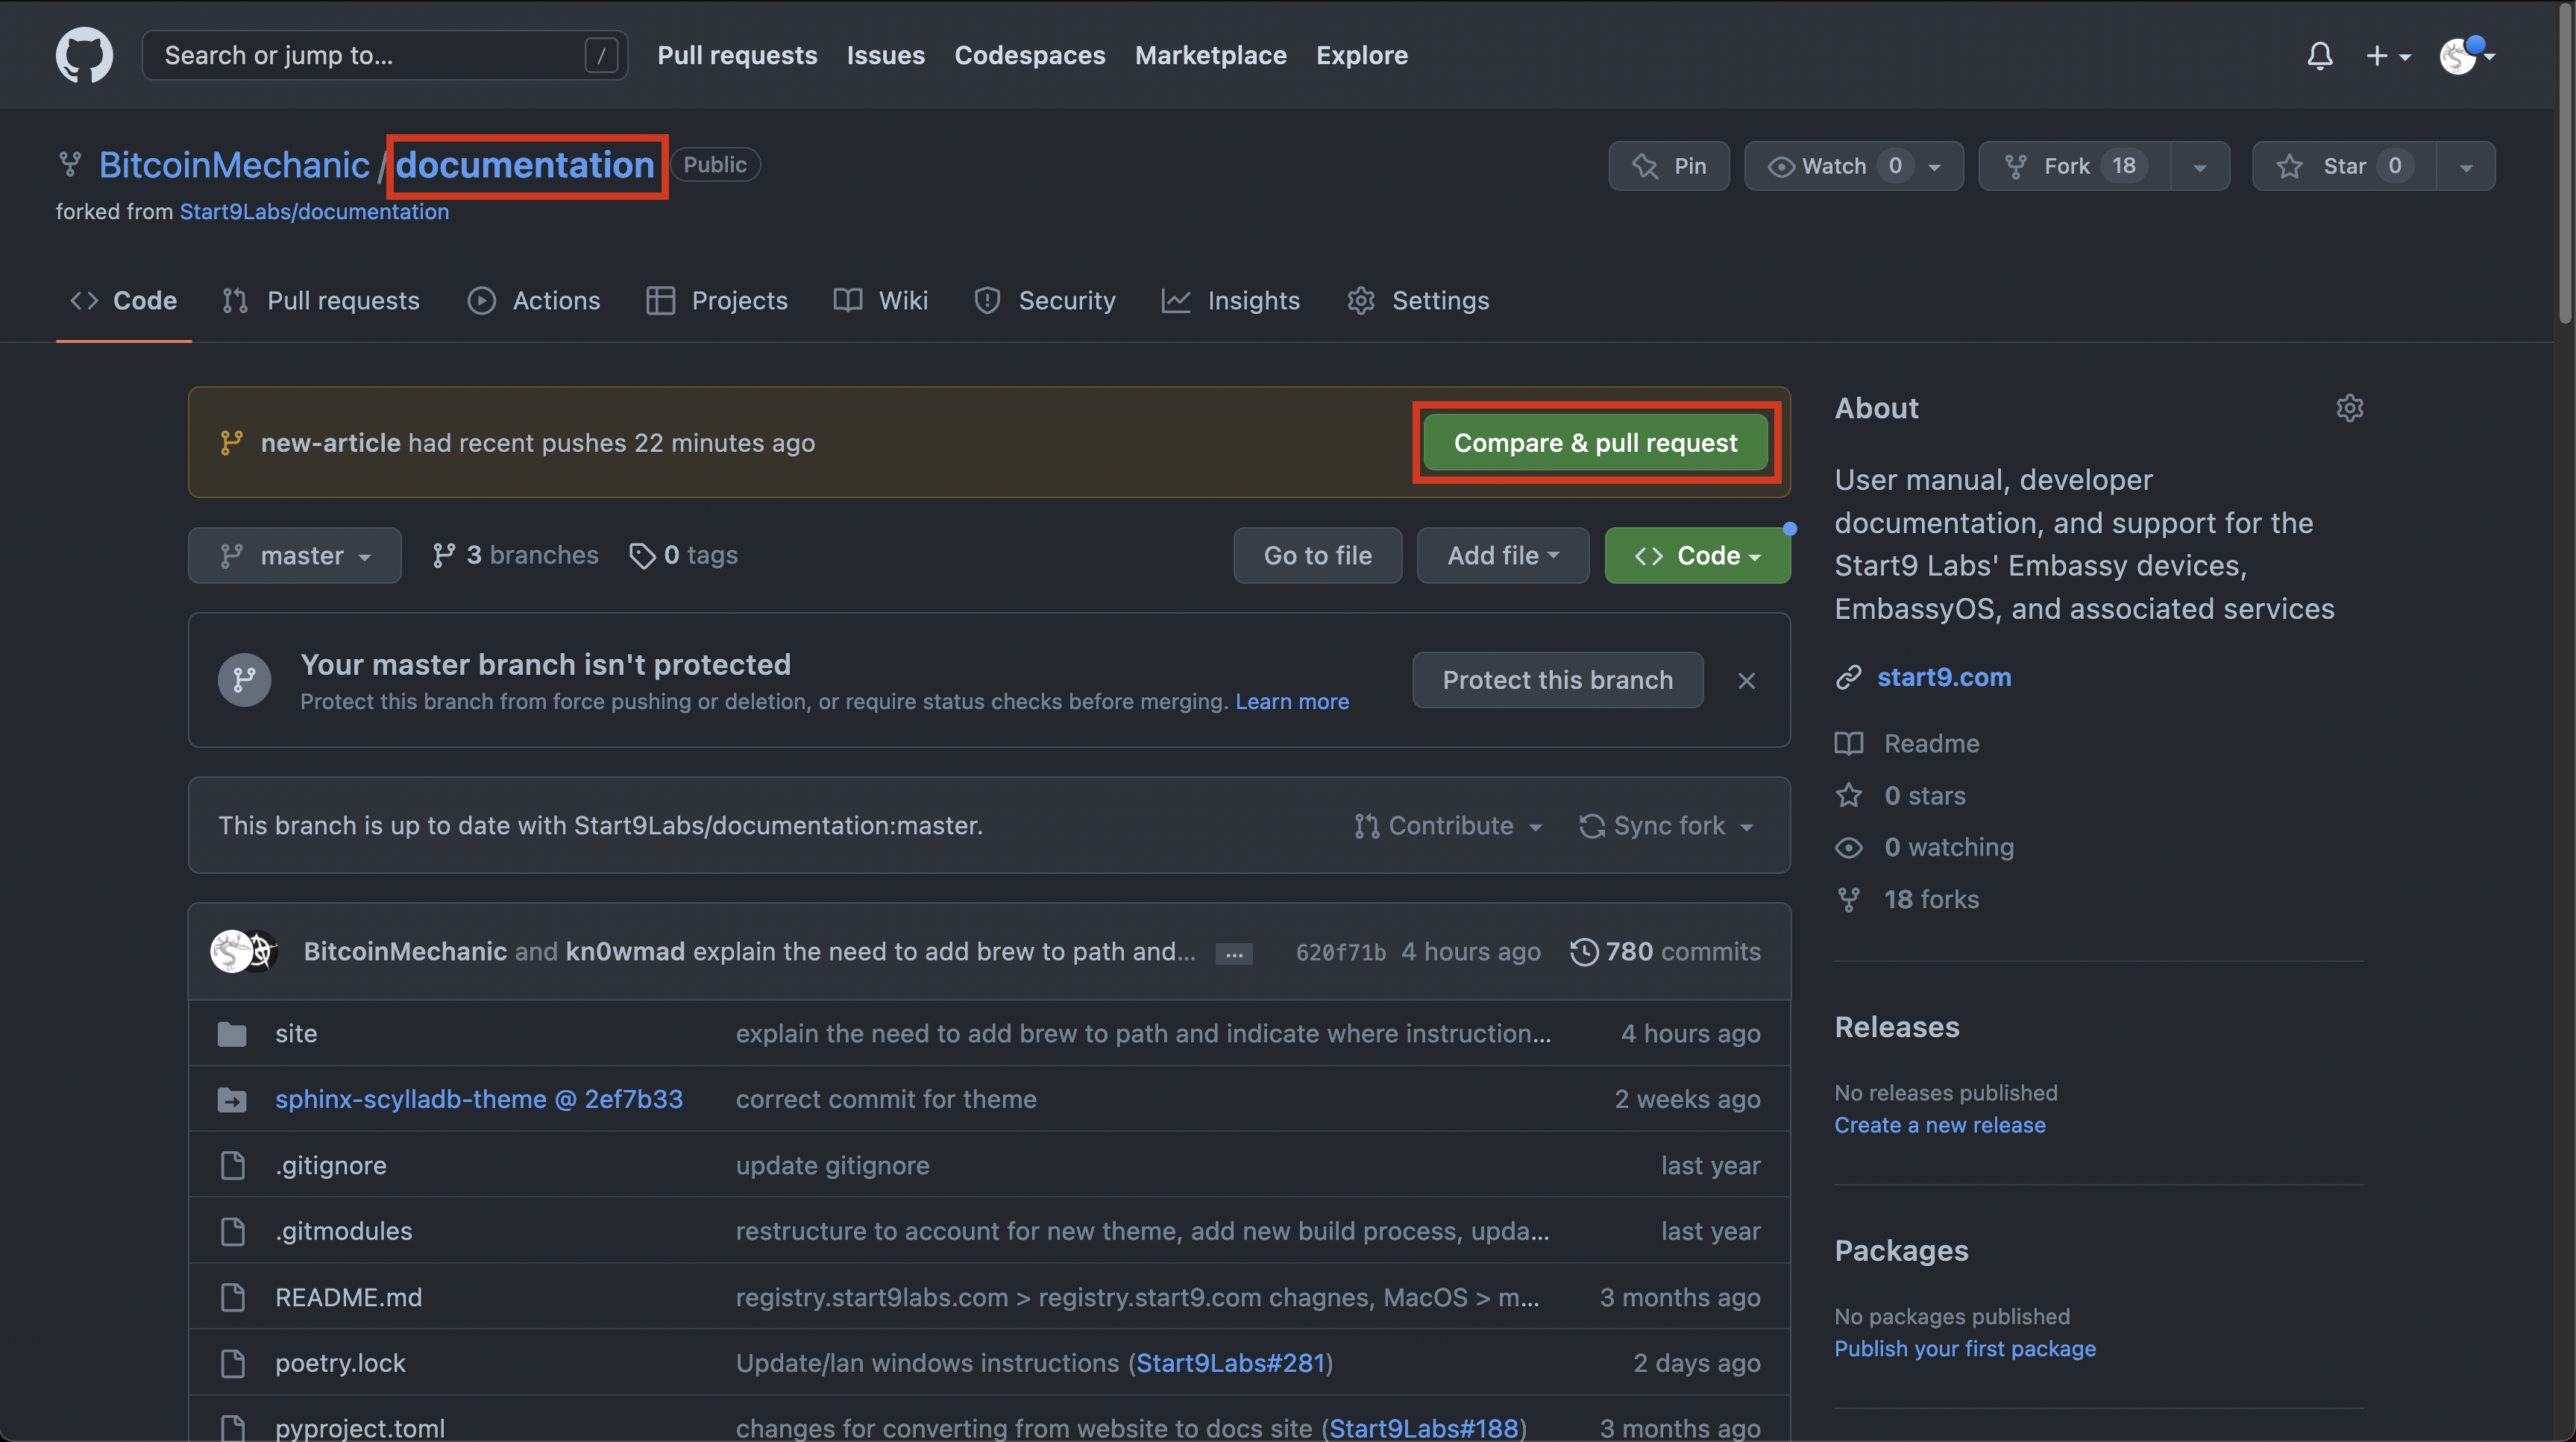The width and height of the screenshot is (2576, 1442).
Task: Open the 3 branches link icon
Action: point(444,555)
